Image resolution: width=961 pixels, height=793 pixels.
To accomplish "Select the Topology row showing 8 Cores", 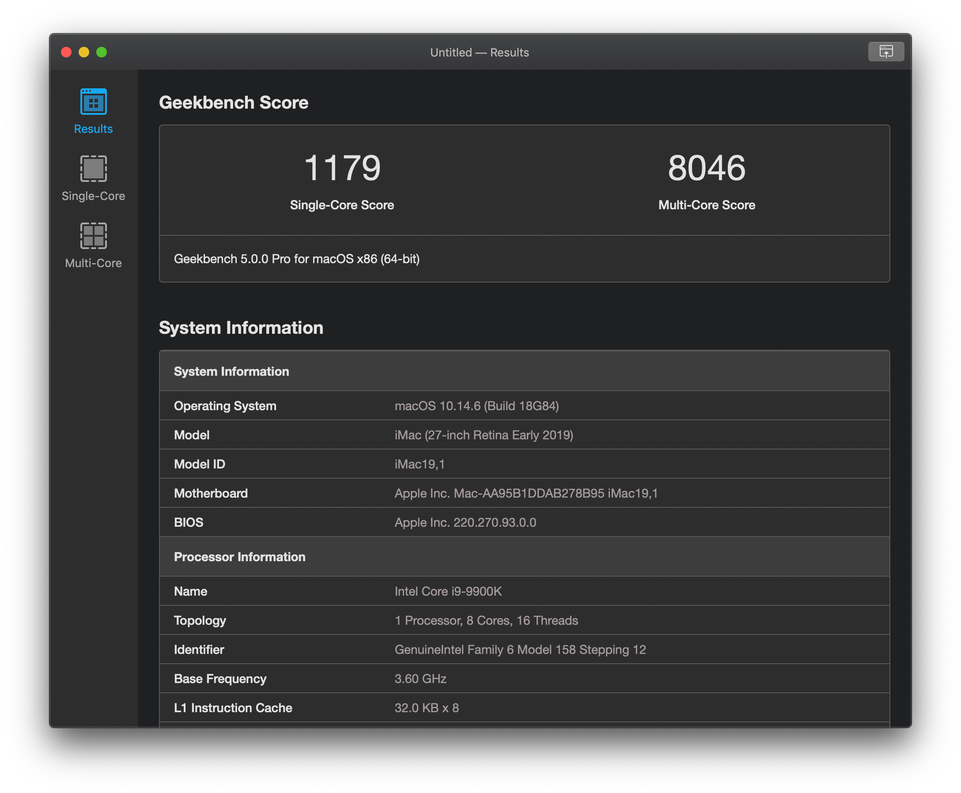I will pos(486,620).
